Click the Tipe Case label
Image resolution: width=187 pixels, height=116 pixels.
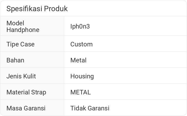tap(21, 44)
